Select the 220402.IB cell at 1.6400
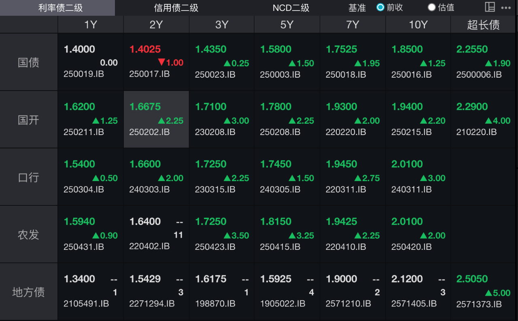The width and height of the screenshot is (518, 321). tap(156, 234)
